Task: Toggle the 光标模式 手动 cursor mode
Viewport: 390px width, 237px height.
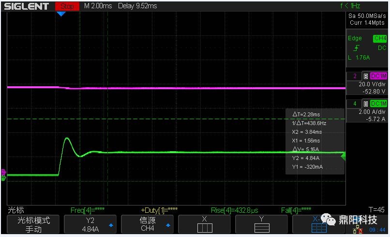Action: pyautogui.click(x=34, y=224)
